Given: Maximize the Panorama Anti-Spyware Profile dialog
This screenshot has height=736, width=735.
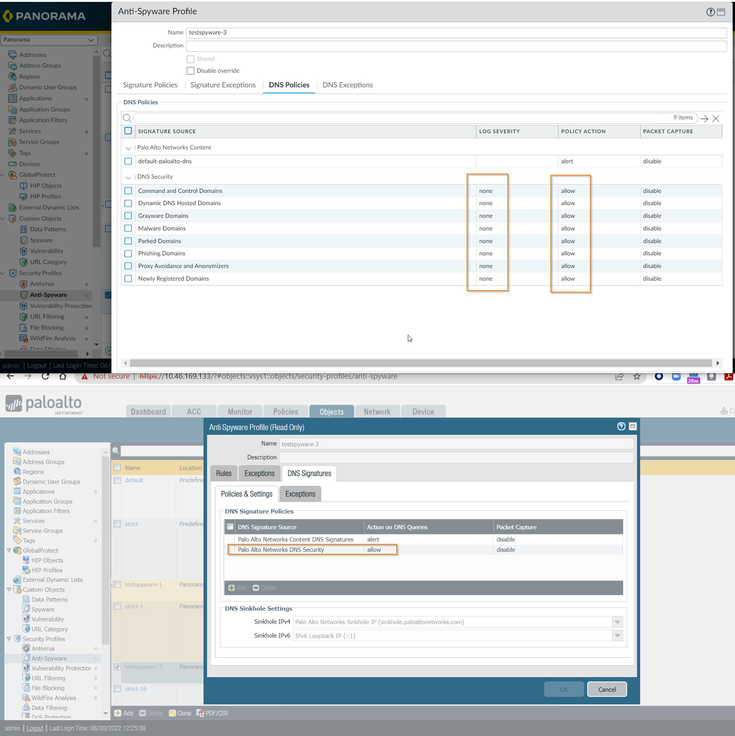Looking at the screenshot, I should click(721, 12).
